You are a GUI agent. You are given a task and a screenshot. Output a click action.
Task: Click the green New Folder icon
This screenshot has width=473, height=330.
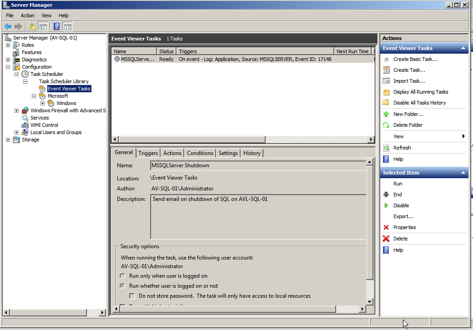(x=386, y=114)
